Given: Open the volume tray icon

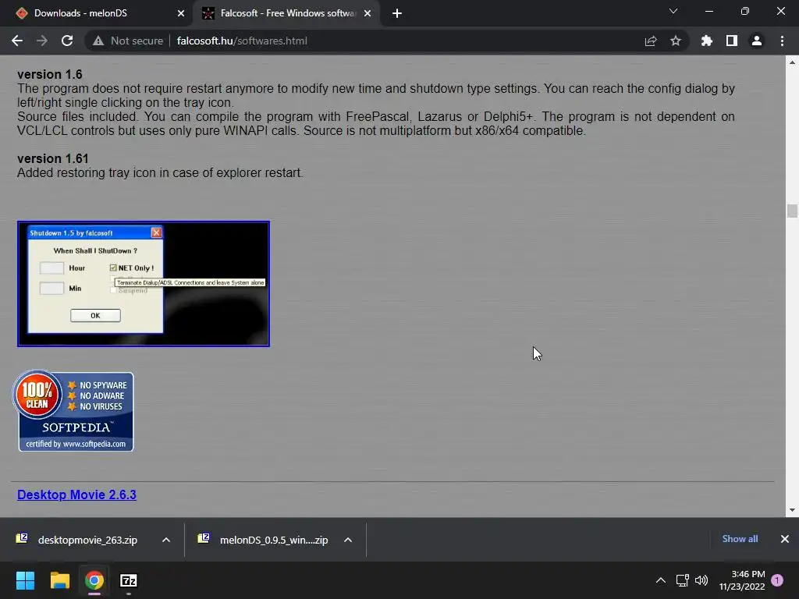Looking at the screenshot, I should point(701,580).
